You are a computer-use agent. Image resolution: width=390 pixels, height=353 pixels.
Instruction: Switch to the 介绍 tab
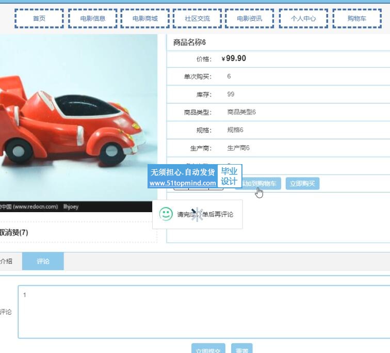tap(6, 261)
